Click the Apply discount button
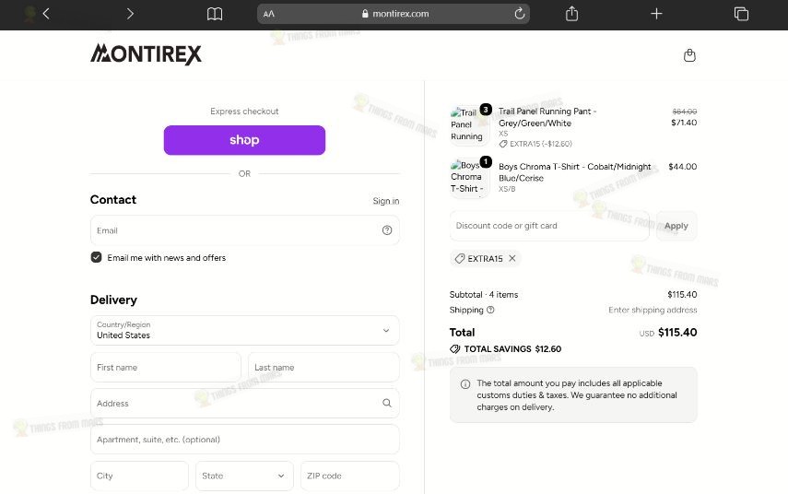 point(676,226)
